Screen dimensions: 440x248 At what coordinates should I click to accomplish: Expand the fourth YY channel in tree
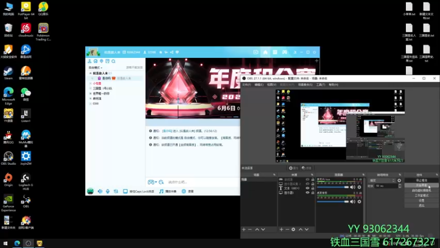[x=90, y=93]
